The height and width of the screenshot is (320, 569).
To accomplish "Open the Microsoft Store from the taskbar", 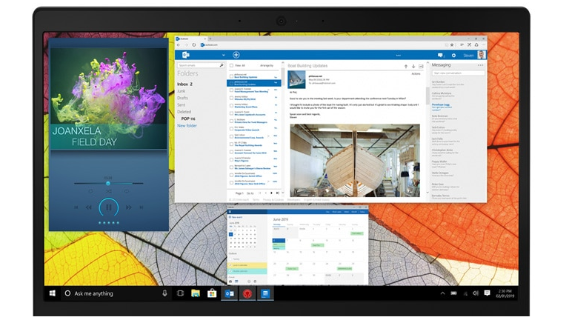I will point(212,293).
